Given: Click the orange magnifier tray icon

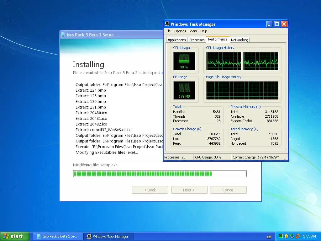Looking at the screenshot, I should click(298, 236).
